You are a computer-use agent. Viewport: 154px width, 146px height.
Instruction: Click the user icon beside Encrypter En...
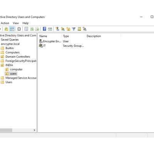click(41, 41)
